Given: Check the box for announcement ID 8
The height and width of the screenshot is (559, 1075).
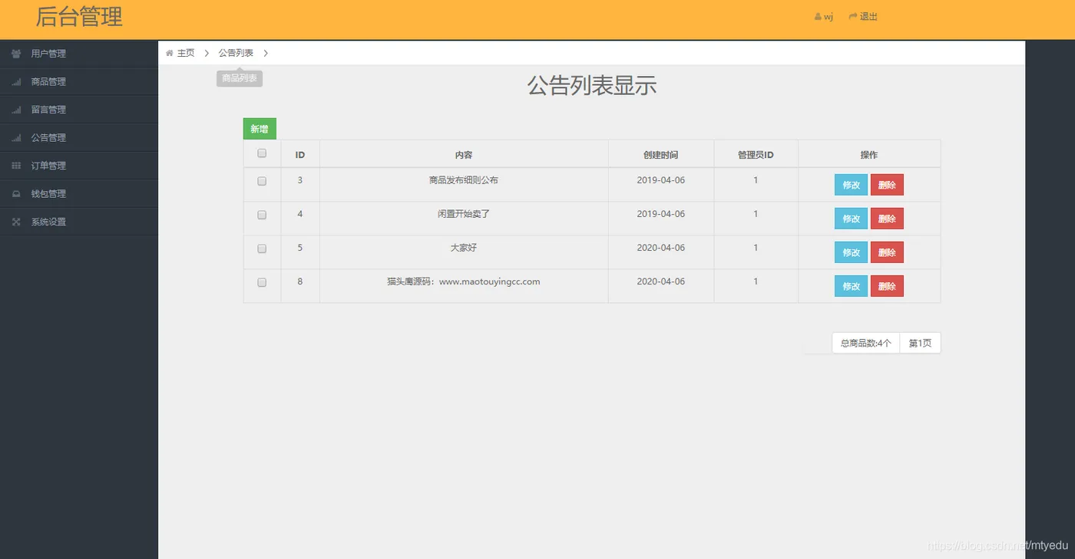Looking at the screenshot, I should point(262,282).
